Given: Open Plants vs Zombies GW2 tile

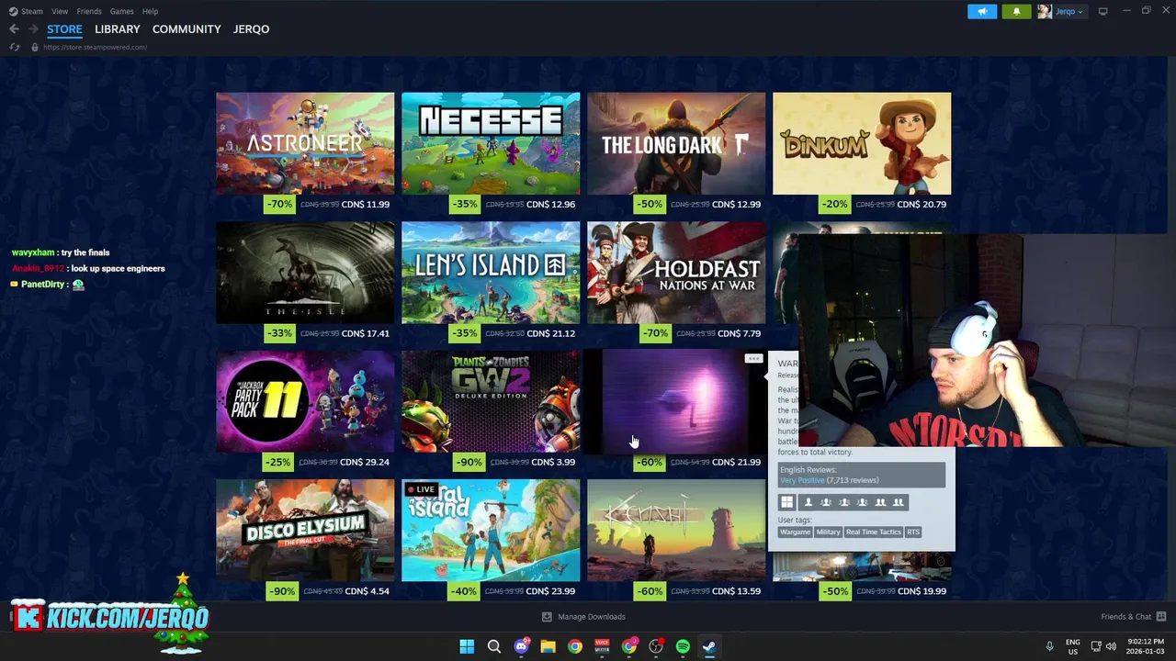Looking at the screenshot, I should pyautogui.click(x=491, y=401).
